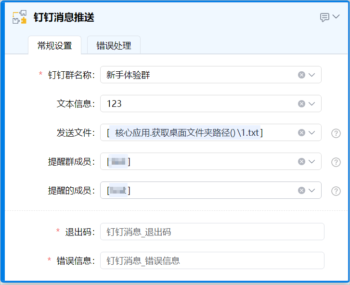Show help for 发送文件 field

click(x=336, y=133)
